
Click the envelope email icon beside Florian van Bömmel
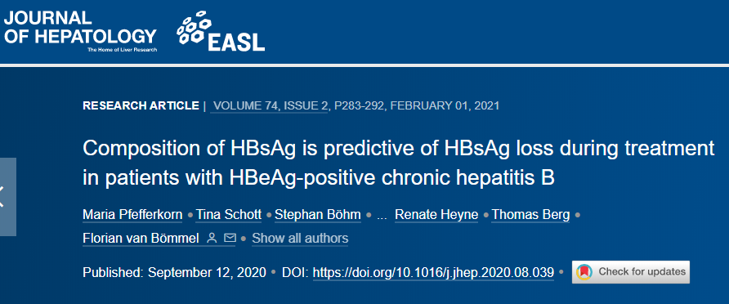coord(230,239)
